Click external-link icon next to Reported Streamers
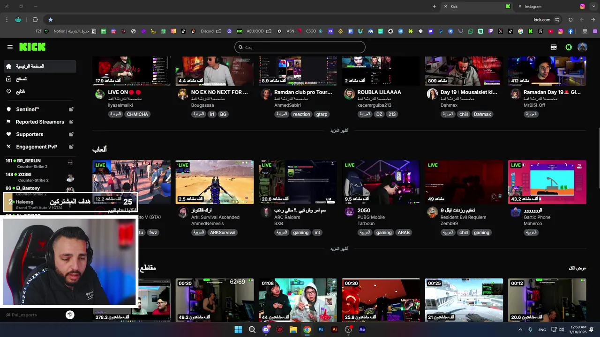The width and height of the screenshot is (600, 337). (71, 122)
